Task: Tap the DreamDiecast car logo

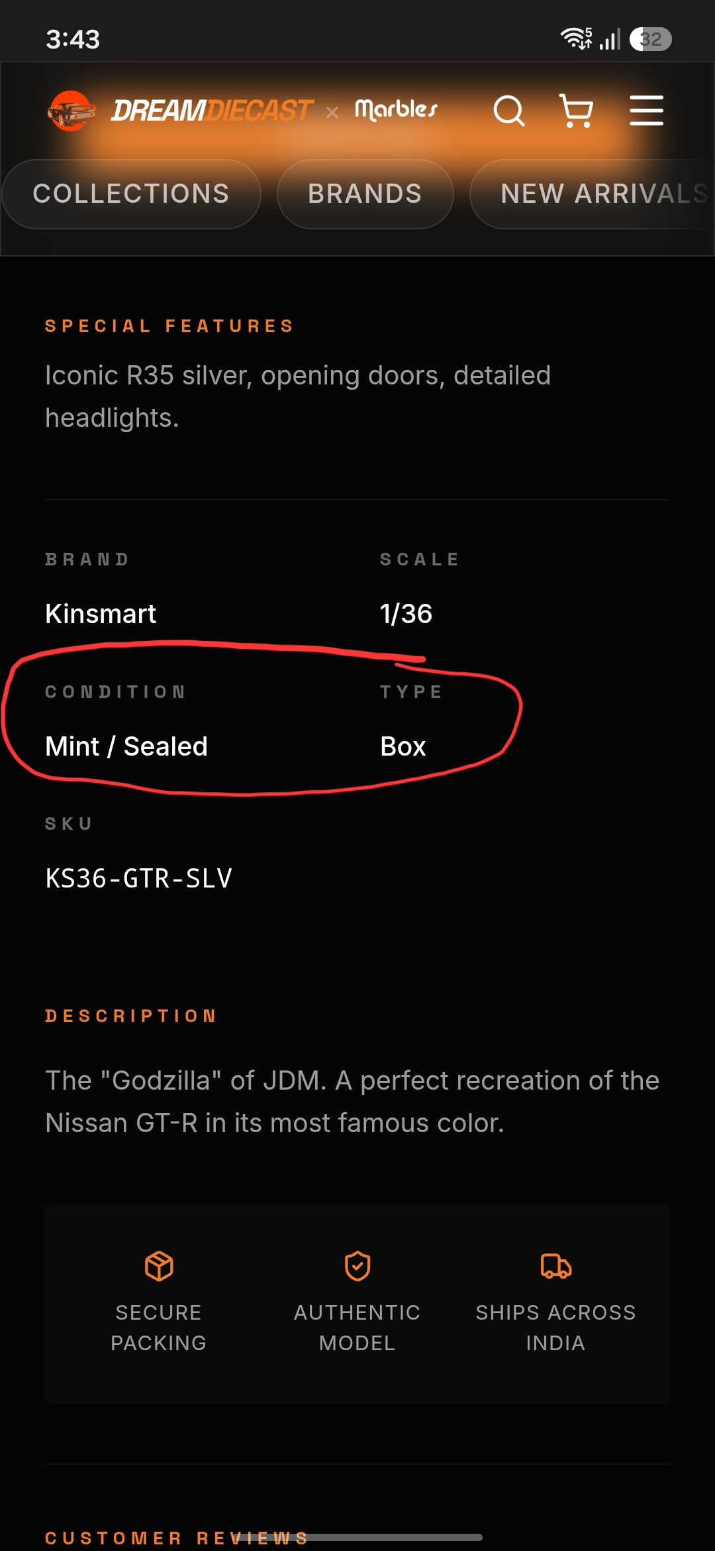Action: click(71, 111)
